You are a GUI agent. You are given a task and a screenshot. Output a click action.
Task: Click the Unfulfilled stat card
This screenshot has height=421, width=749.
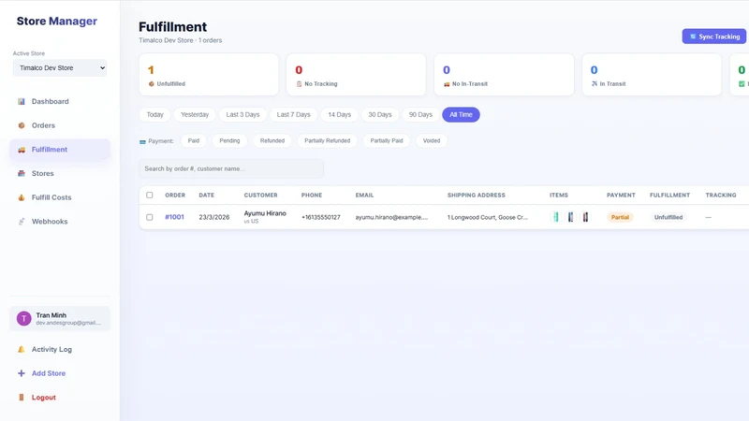click(209, 75)
